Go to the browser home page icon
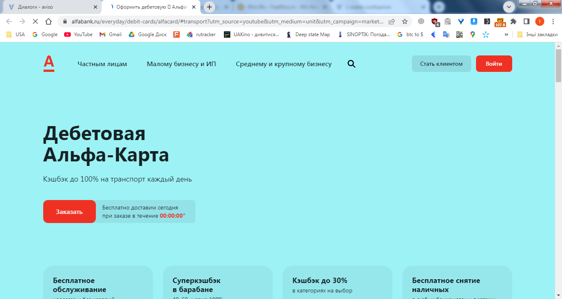562x299 pixels. click(x=49, y=21)
